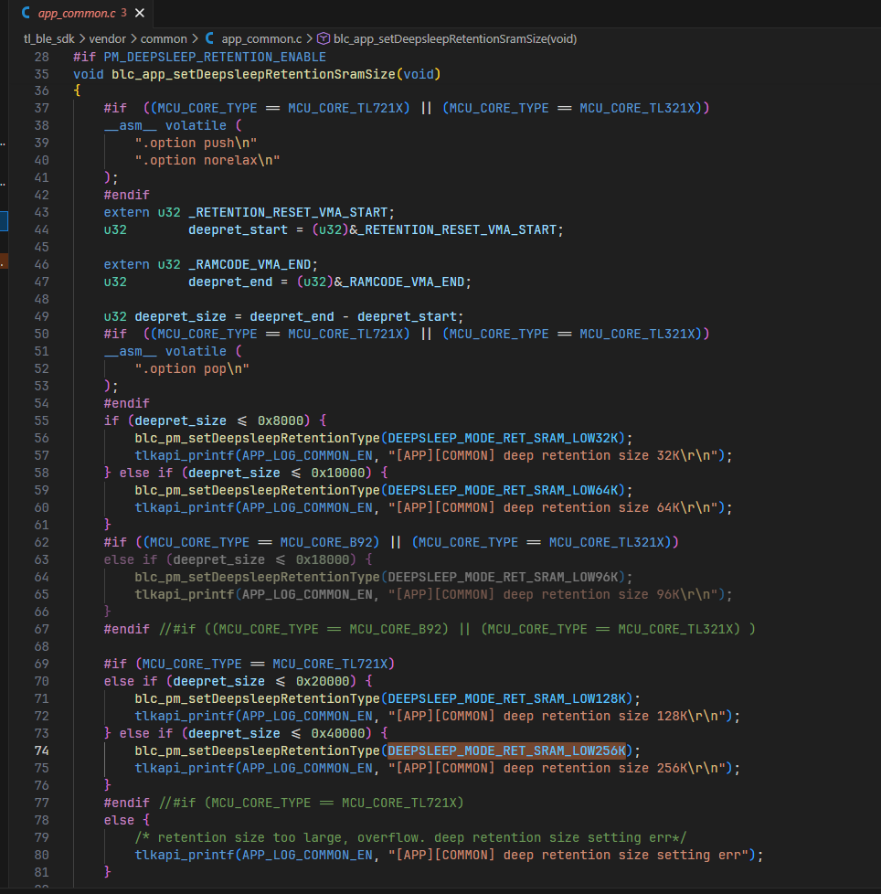Click the closing brace on line 81

coord(108,872)
